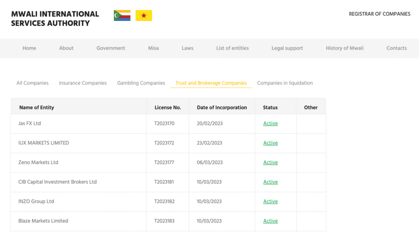The image size is (419, 236).
Task: Click Mwali International Services Authority title
Action: pyautogui.click(x=55, y=19)
